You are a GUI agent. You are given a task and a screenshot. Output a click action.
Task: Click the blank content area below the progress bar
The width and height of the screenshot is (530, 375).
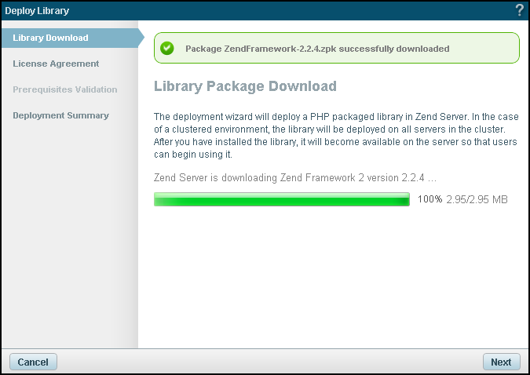334,275
